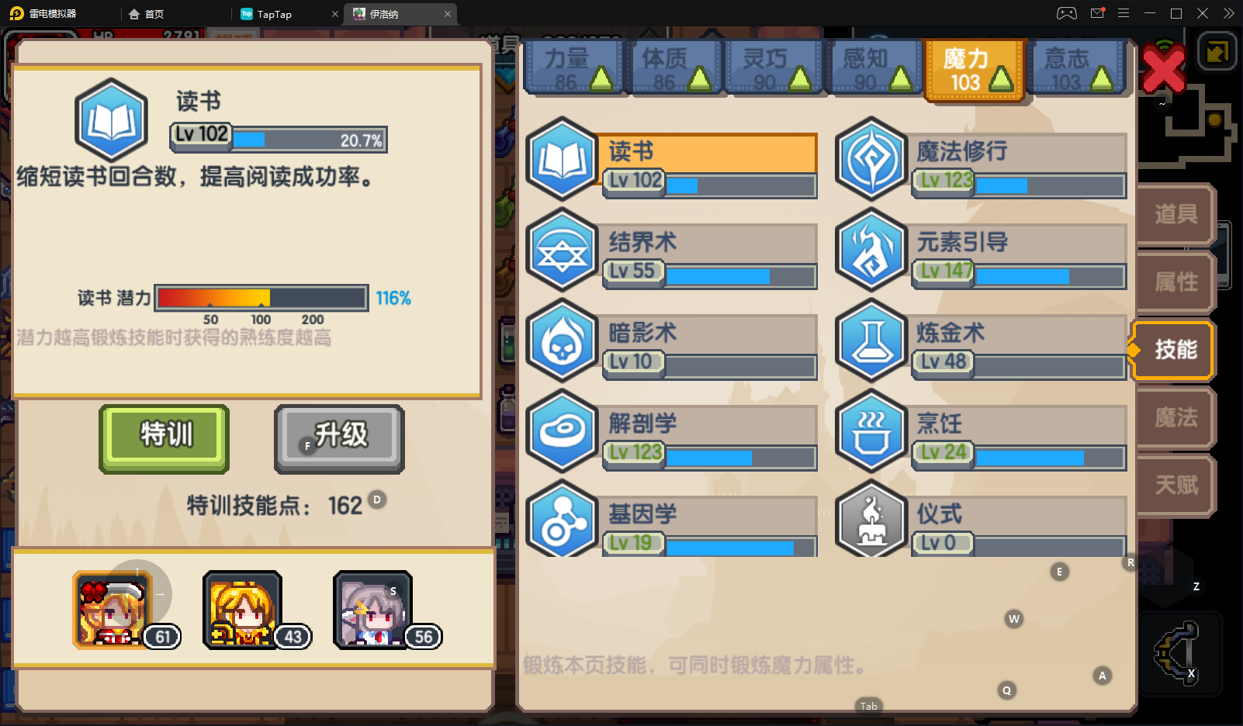Open the 天赋 side menu tab
Screen dimensions: 1243x726
(x=1175, y=486)
